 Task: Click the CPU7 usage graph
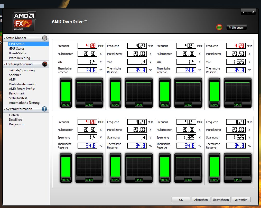coord(238,168)
